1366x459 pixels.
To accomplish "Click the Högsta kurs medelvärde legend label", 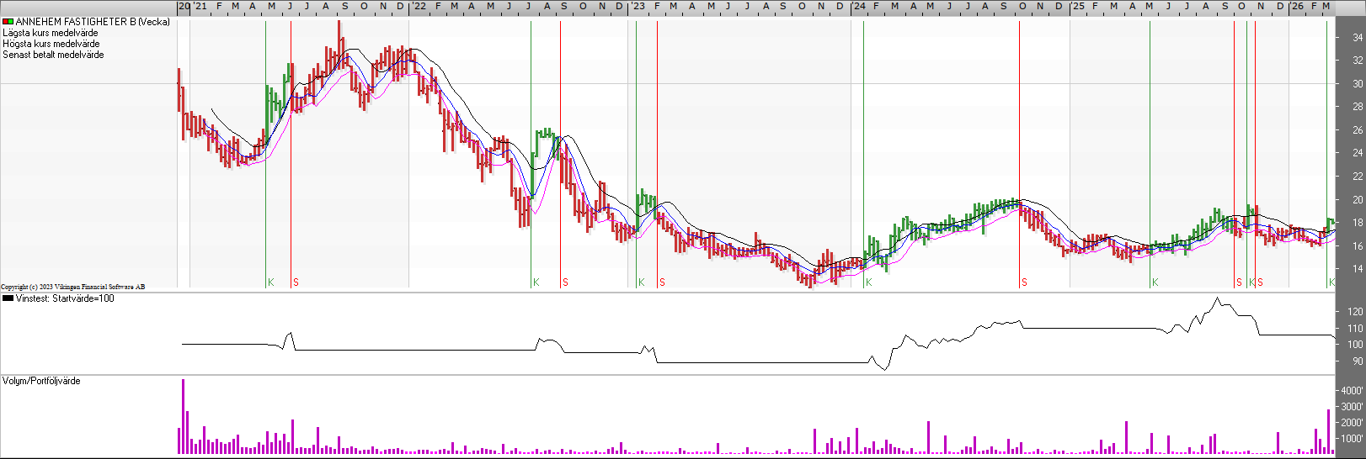I will tap(51, 44).
